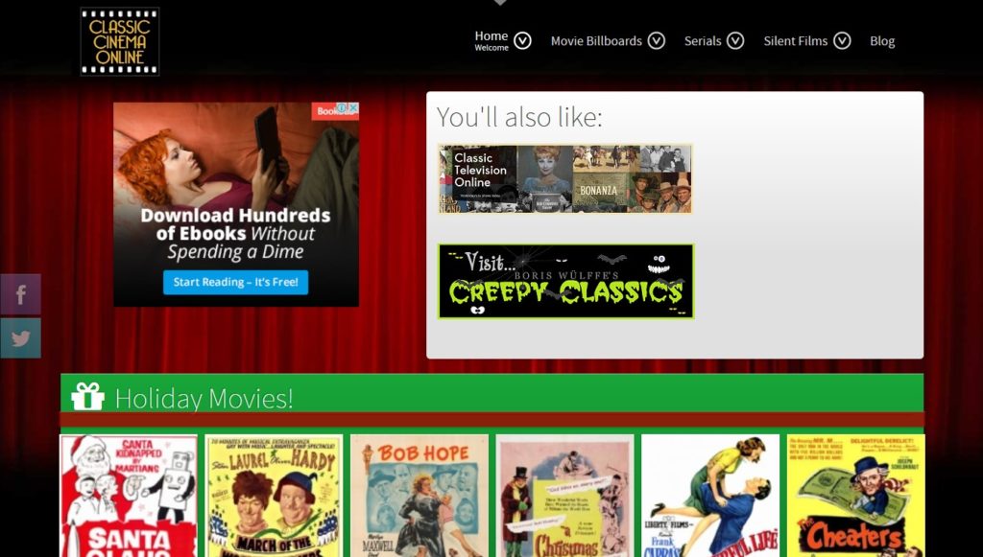Open the Home Welcome menu item
The image size is (983, 557).
click(x=491, y=40)
